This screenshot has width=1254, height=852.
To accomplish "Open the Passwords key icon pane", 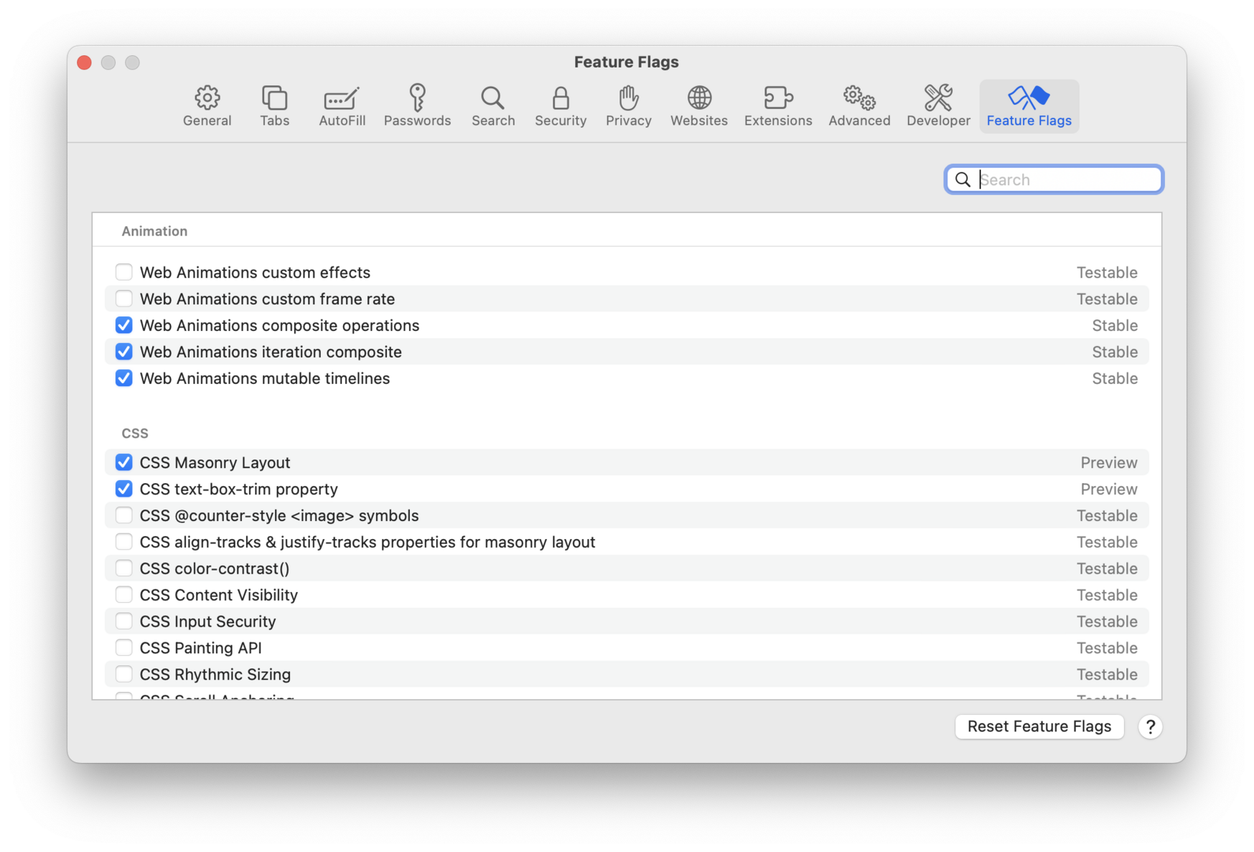I will coord(417,106).
